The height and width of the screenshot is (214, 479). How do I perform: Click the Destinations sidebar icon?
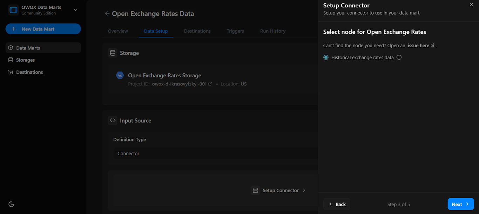coord(11,72)
